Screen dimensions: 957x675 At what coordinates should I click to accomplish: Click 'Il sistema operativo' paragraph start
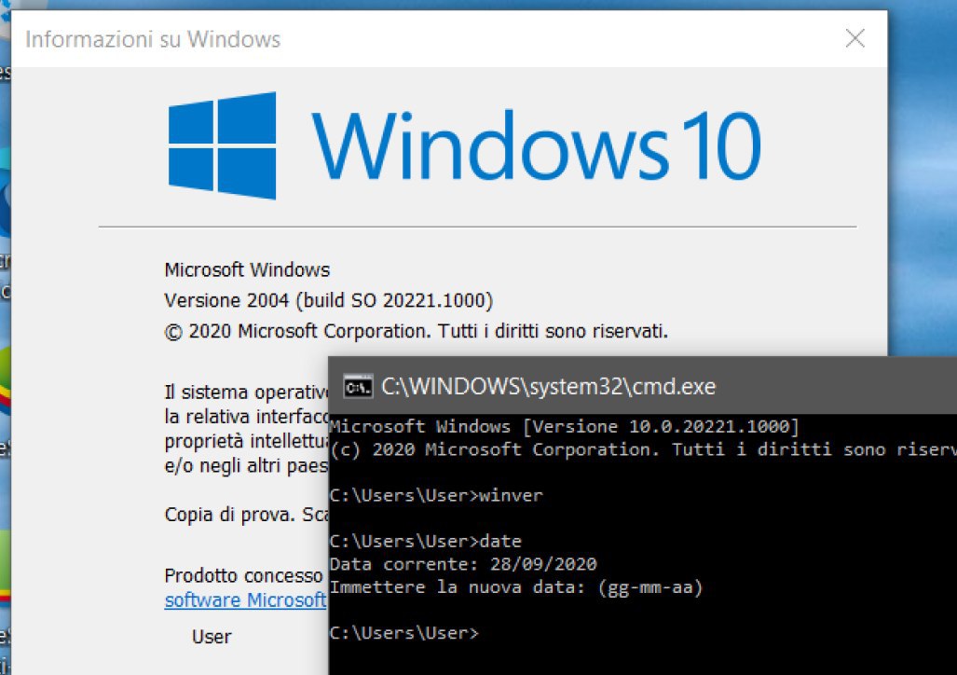coord(246,393)
